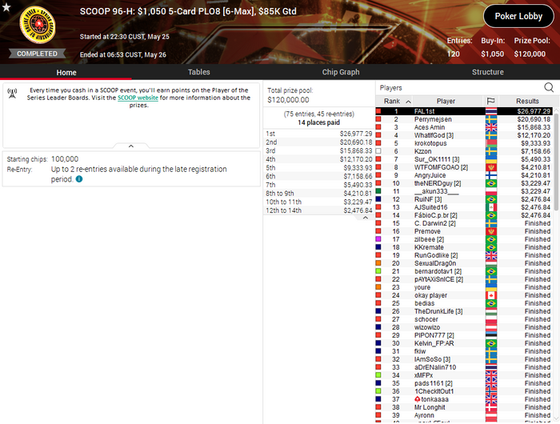Click the players list vertical scrollbar
The width and height of the screenshot is (560, 424).
(557, 162)
